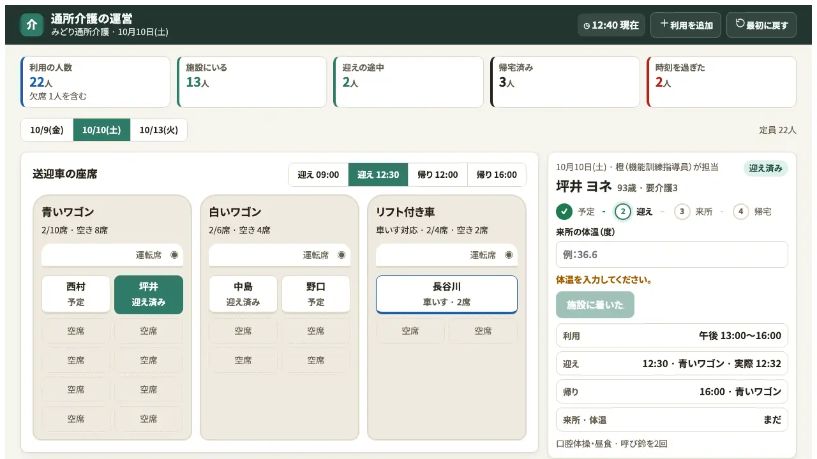Click the plus icon on 利用を追加
The width and height of the screenshot is (817, 459).
pos(664,24)
